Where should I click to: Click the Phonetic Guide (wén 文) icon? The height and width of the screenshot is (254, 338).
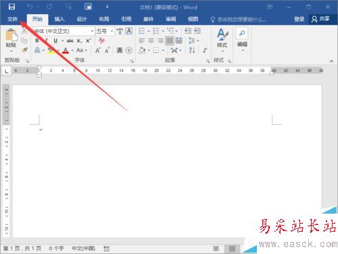[x=120, y=31]
